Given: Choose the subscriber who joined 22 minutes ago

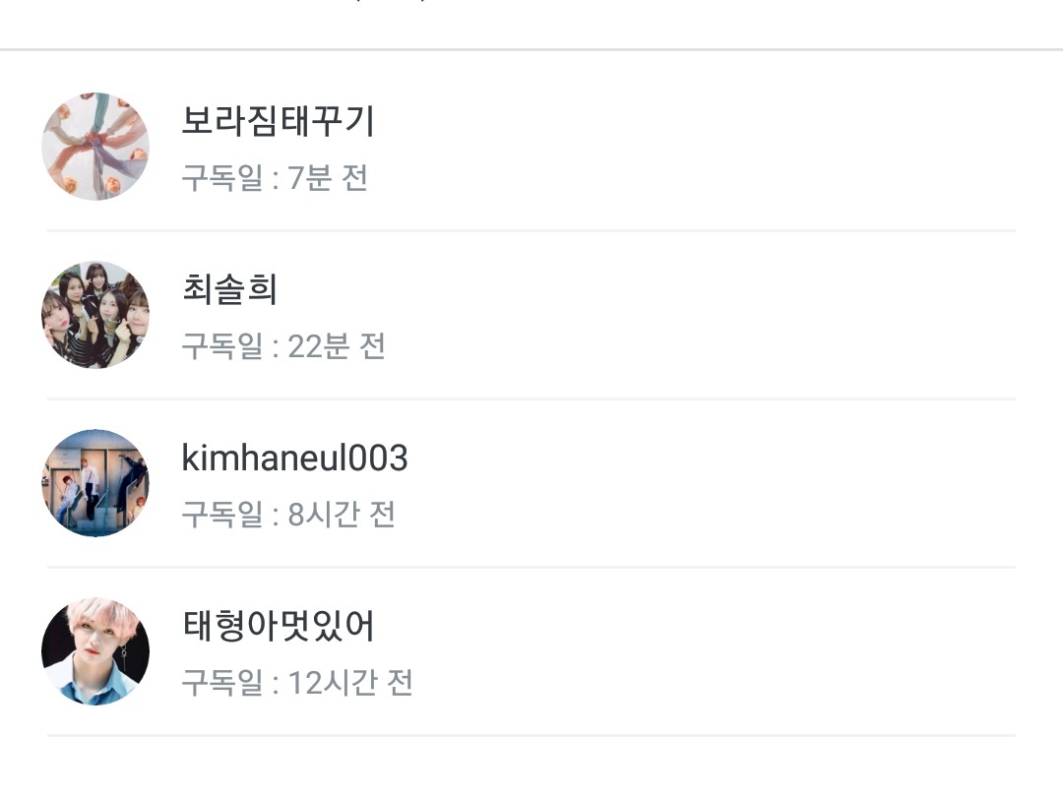Looking at the screenshot, I should pyautogui.click(x=531, y=316).
